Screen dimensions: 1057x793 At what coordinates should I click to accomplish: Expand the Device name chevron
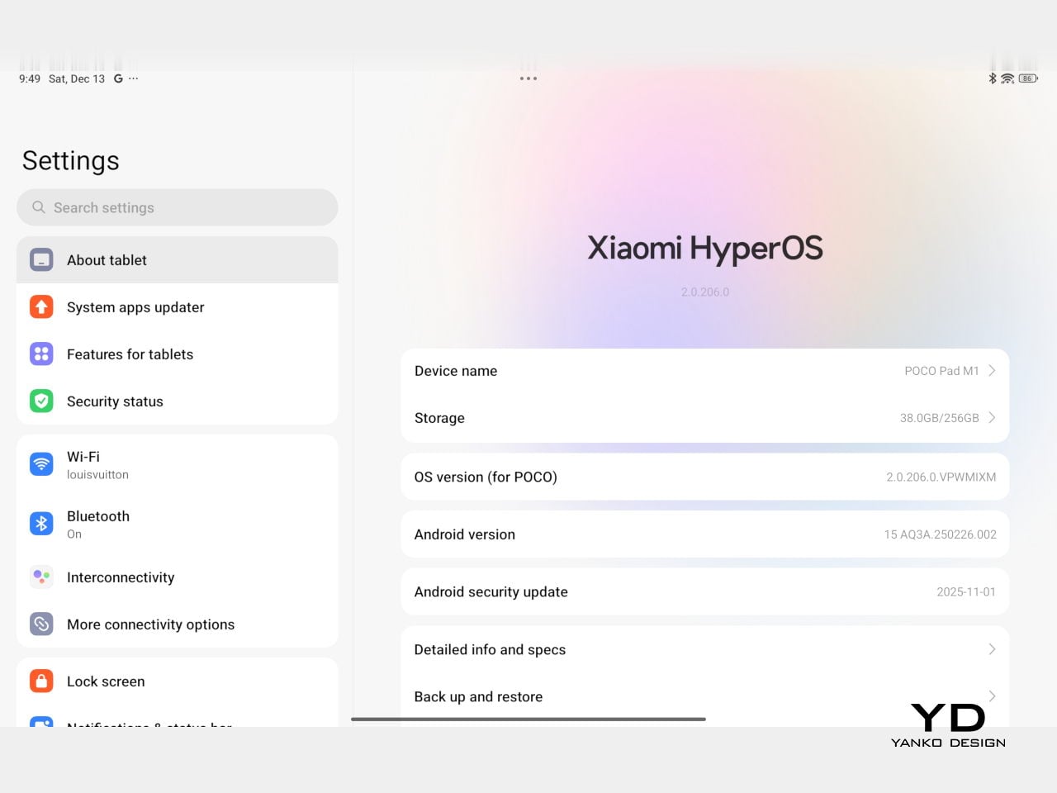click(x=992, y=371)
